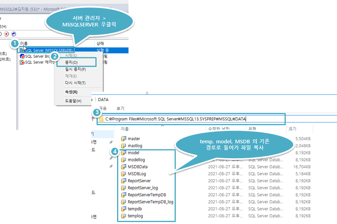Select the MSDBLog file icon

pos(124,174)
